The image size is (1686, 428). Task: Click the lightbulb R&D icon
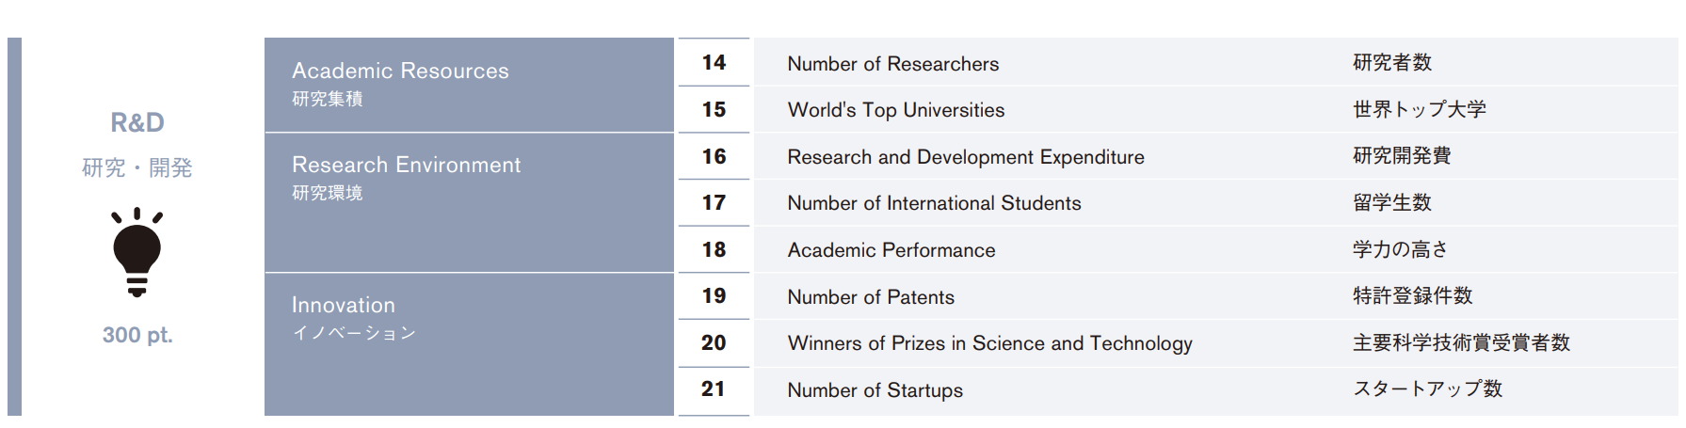click(137, 252)
